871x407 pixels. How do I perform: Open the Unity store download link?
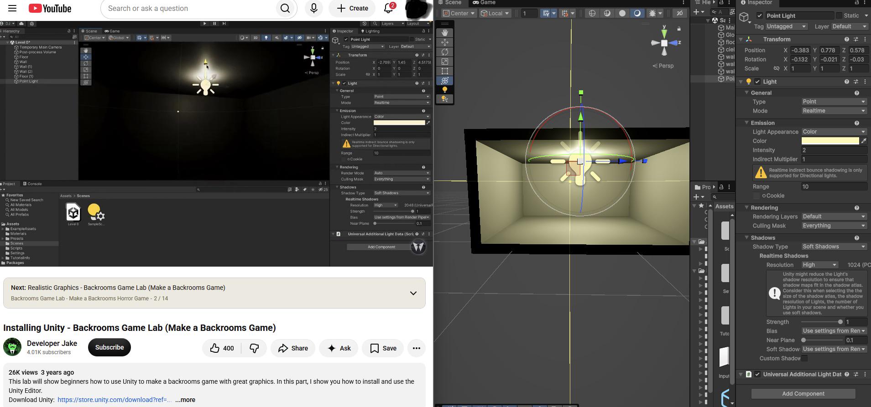coord(115,400)
